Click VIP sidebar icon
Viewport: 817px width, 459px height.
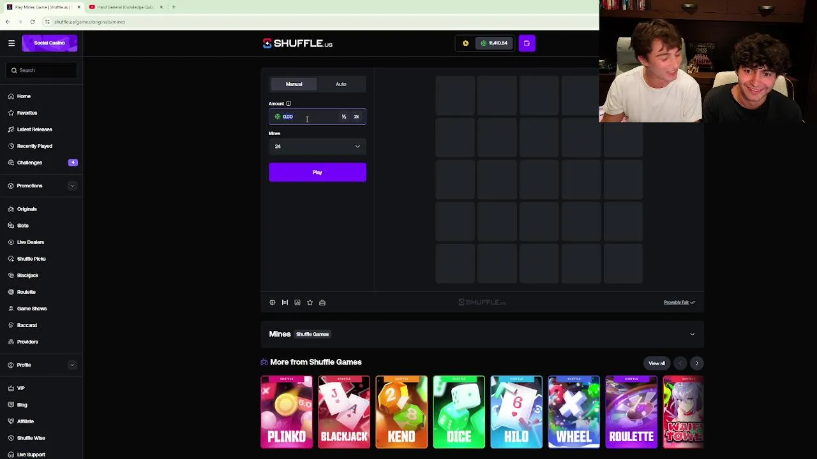point(11,388)
